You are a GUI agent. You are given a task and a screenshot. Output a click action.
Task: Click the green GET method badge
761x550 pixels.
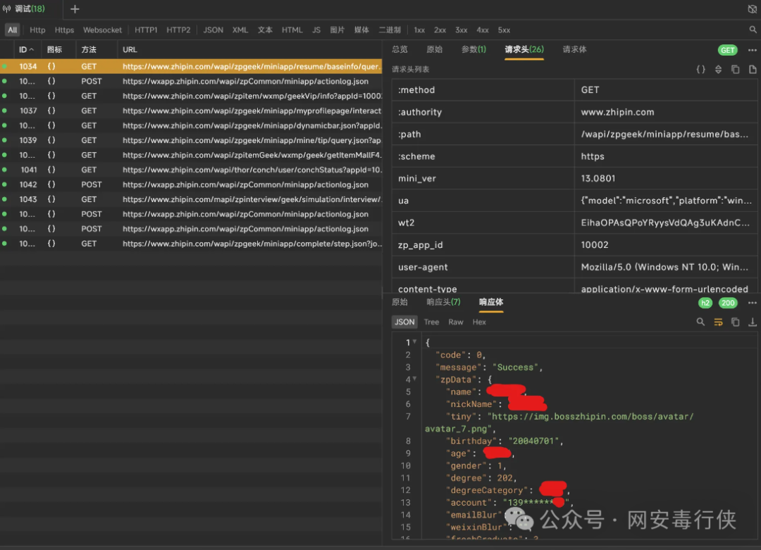pyautogui.click(x=727, y=50)
